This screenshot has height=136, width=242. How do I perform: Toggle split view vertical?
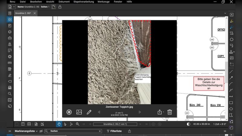pos(23,124)
